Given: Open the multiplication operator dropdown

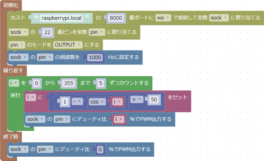Looking at the screenshot, I should [x=136, y=100].
